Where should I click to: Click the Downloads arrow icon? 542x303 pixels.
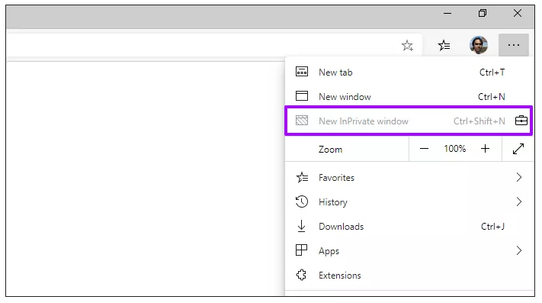pos(301,226)
